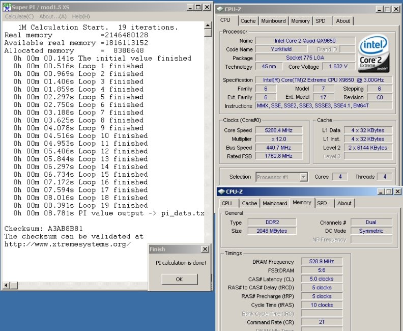Click the xtremesystems.org URL text

(68, 244)
